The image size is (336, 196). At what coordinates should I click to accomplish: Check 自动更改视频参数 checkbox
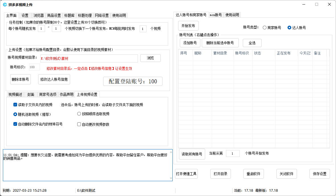pyautogui.click(x=79, y=124)
